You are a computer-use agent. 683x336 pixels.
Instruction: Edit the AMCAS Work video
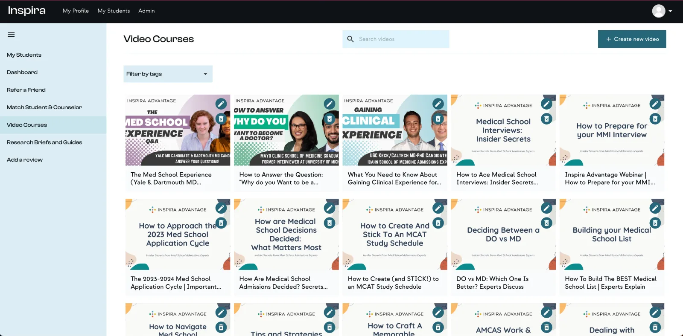(x=546, y=313)
